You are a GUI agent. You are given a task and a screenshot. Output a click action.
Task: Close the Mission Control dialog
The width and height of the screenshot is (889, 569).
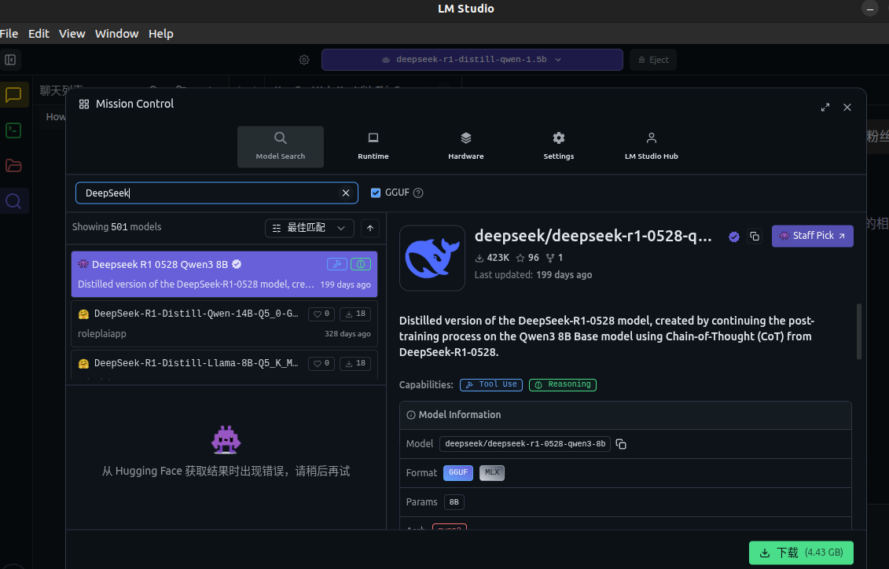847,107
